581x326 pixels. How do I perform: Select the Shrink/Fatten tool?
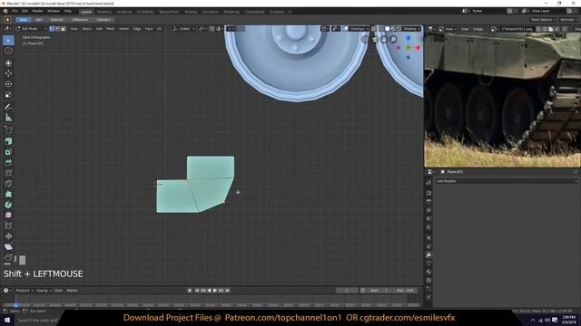(8, 236)
